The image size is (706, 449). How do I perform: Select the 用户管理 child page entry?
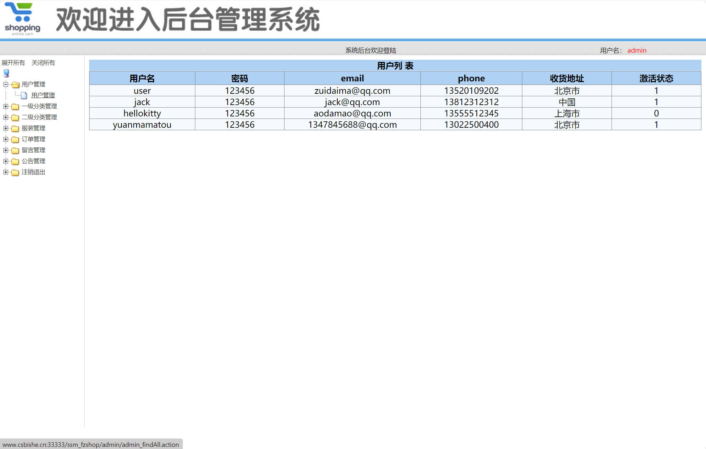pyautogui.click(x=42, y=95)
